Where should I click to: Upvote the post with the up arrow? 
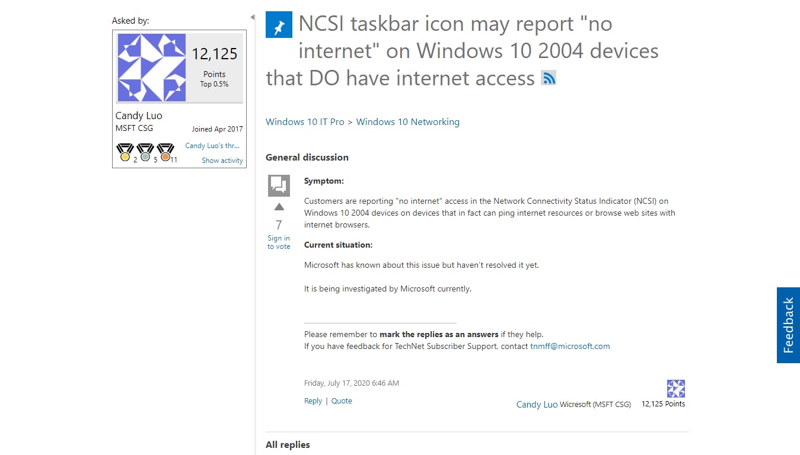pyautogui.click(x=279, y=207)
